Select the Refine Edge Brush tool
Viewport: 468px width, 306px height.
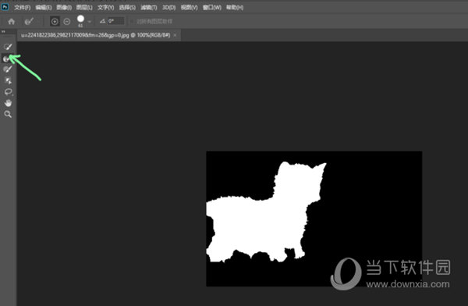6,59
